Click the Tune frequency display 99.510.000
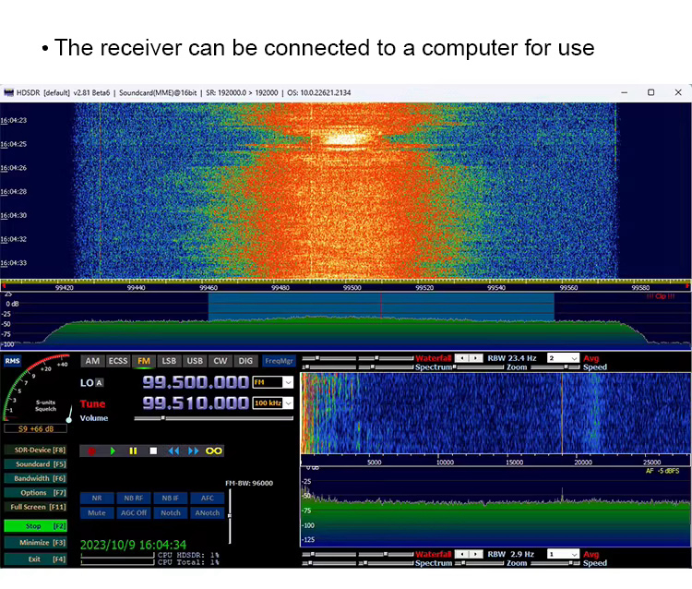The height and width of the screenshot is (589, 692). click(x=196, y=403)
